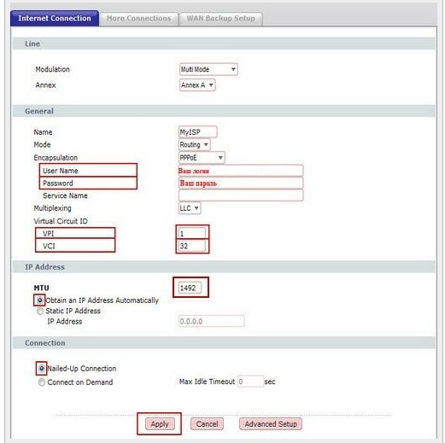The image size is (445, 443).
Task: Change the Encapsulation PPPoE dropdown
Action: (202, 158)
